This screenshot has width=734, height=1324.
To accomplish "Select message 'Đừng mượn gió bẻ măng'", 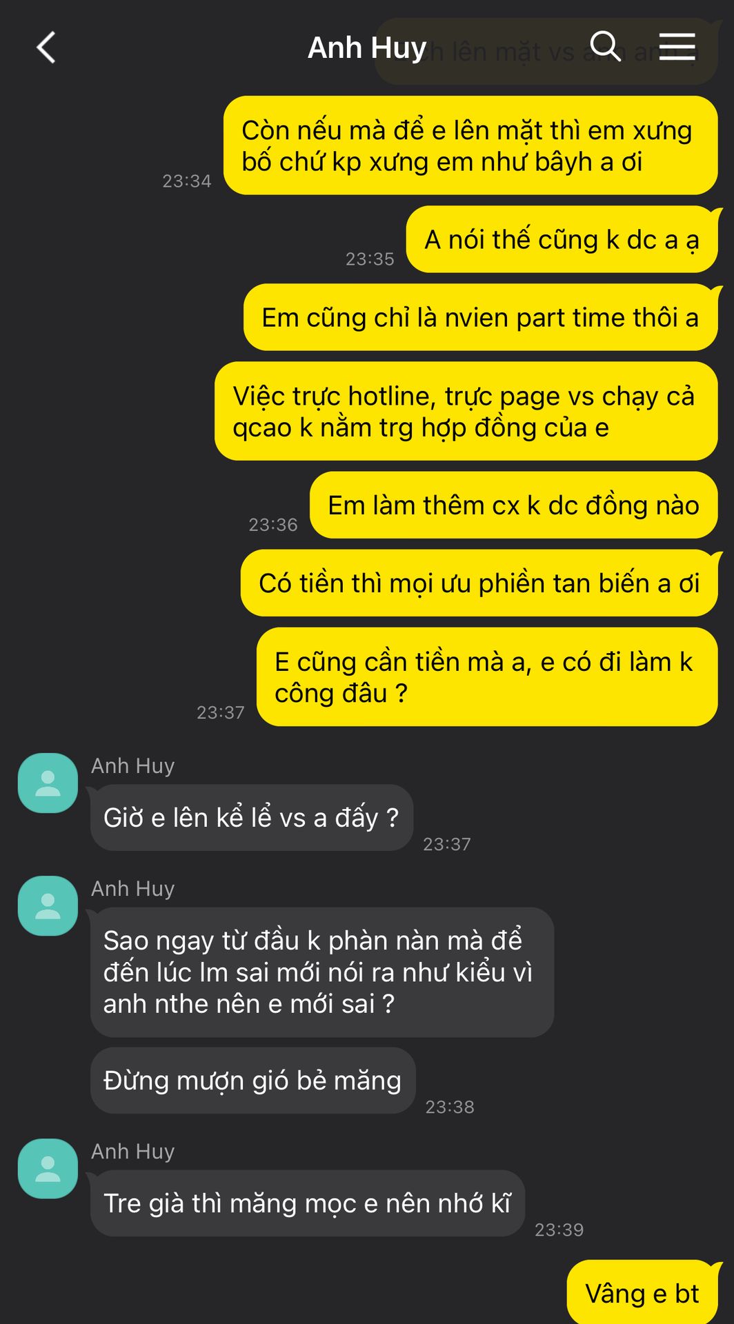I will (x=253, y=1080).
